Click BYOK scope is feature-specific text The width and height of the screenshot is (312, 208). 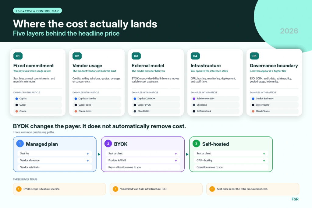(42, 189)
